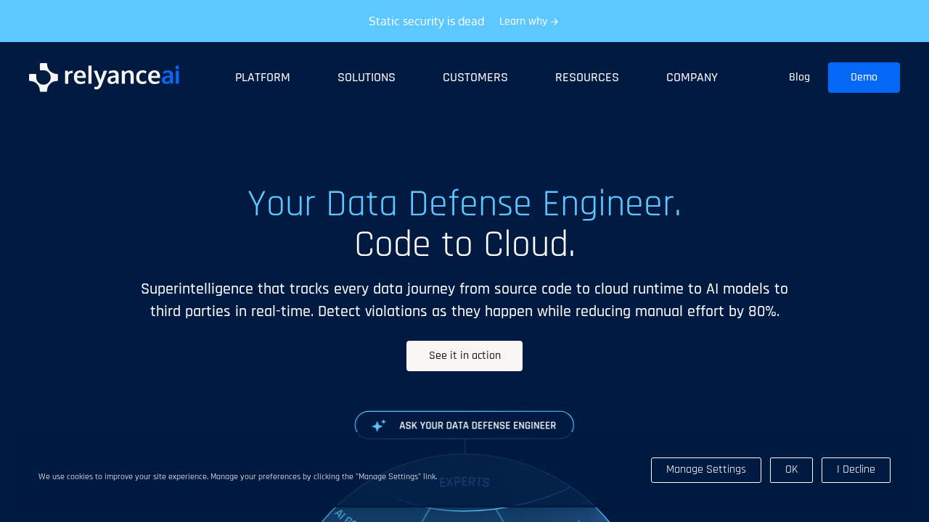Open the COMPANY navigation item
Viewport: 929px width, 522px height.
click(x=691, y=78)
